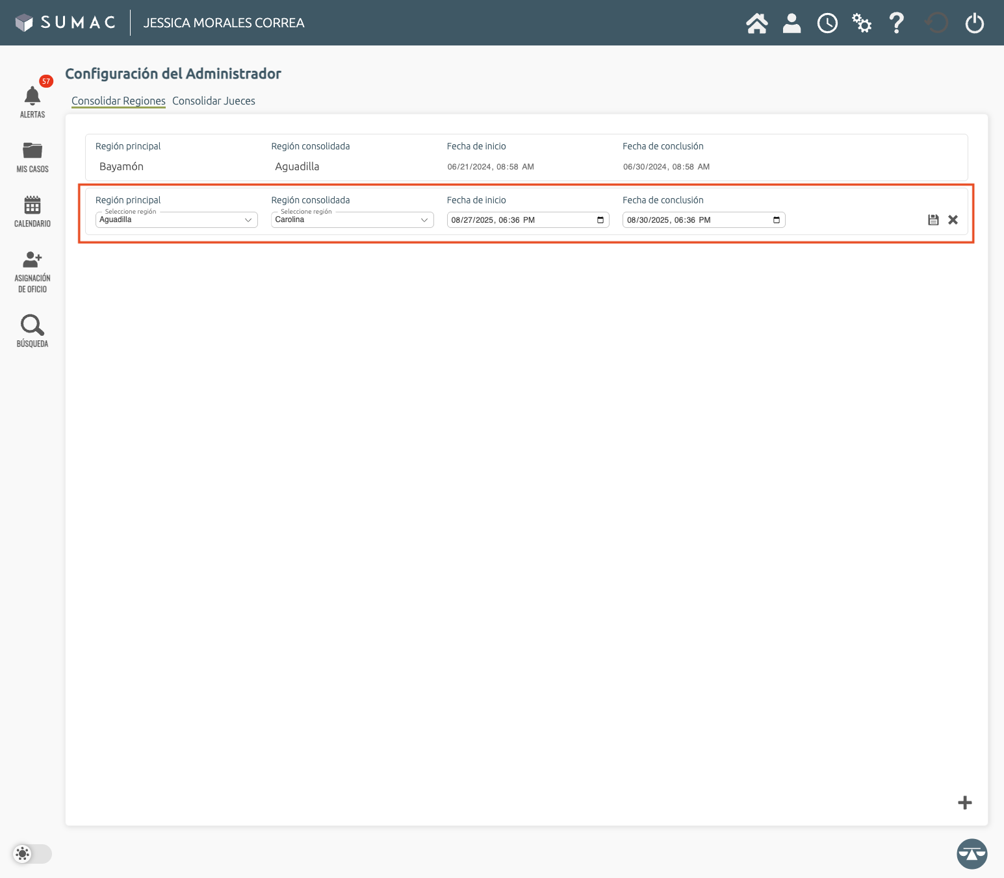1004x878 pixels.
Task: Open user profile icon in header
Action: click(x=792, y=23)
